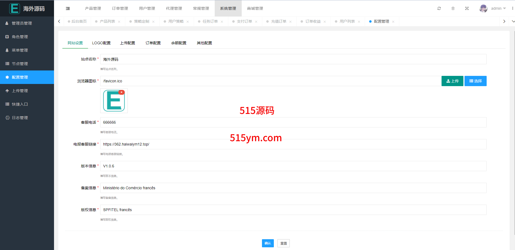
Task: Click the 客服电话 input field
Action: click(x=293, y=122)
